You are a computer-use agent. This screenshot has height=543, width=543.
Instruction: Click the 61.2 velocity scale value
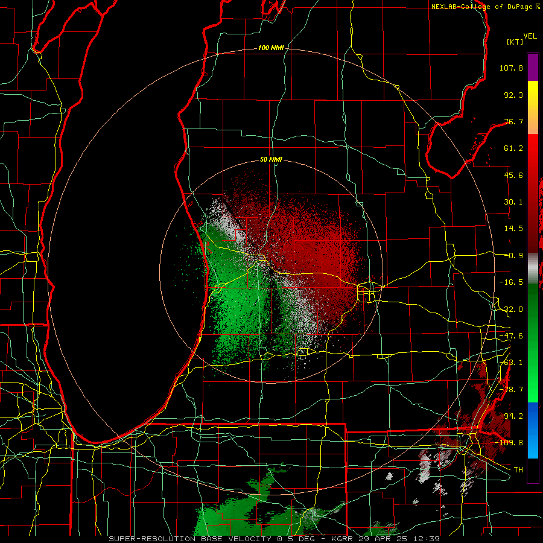[x=513, y=148]
